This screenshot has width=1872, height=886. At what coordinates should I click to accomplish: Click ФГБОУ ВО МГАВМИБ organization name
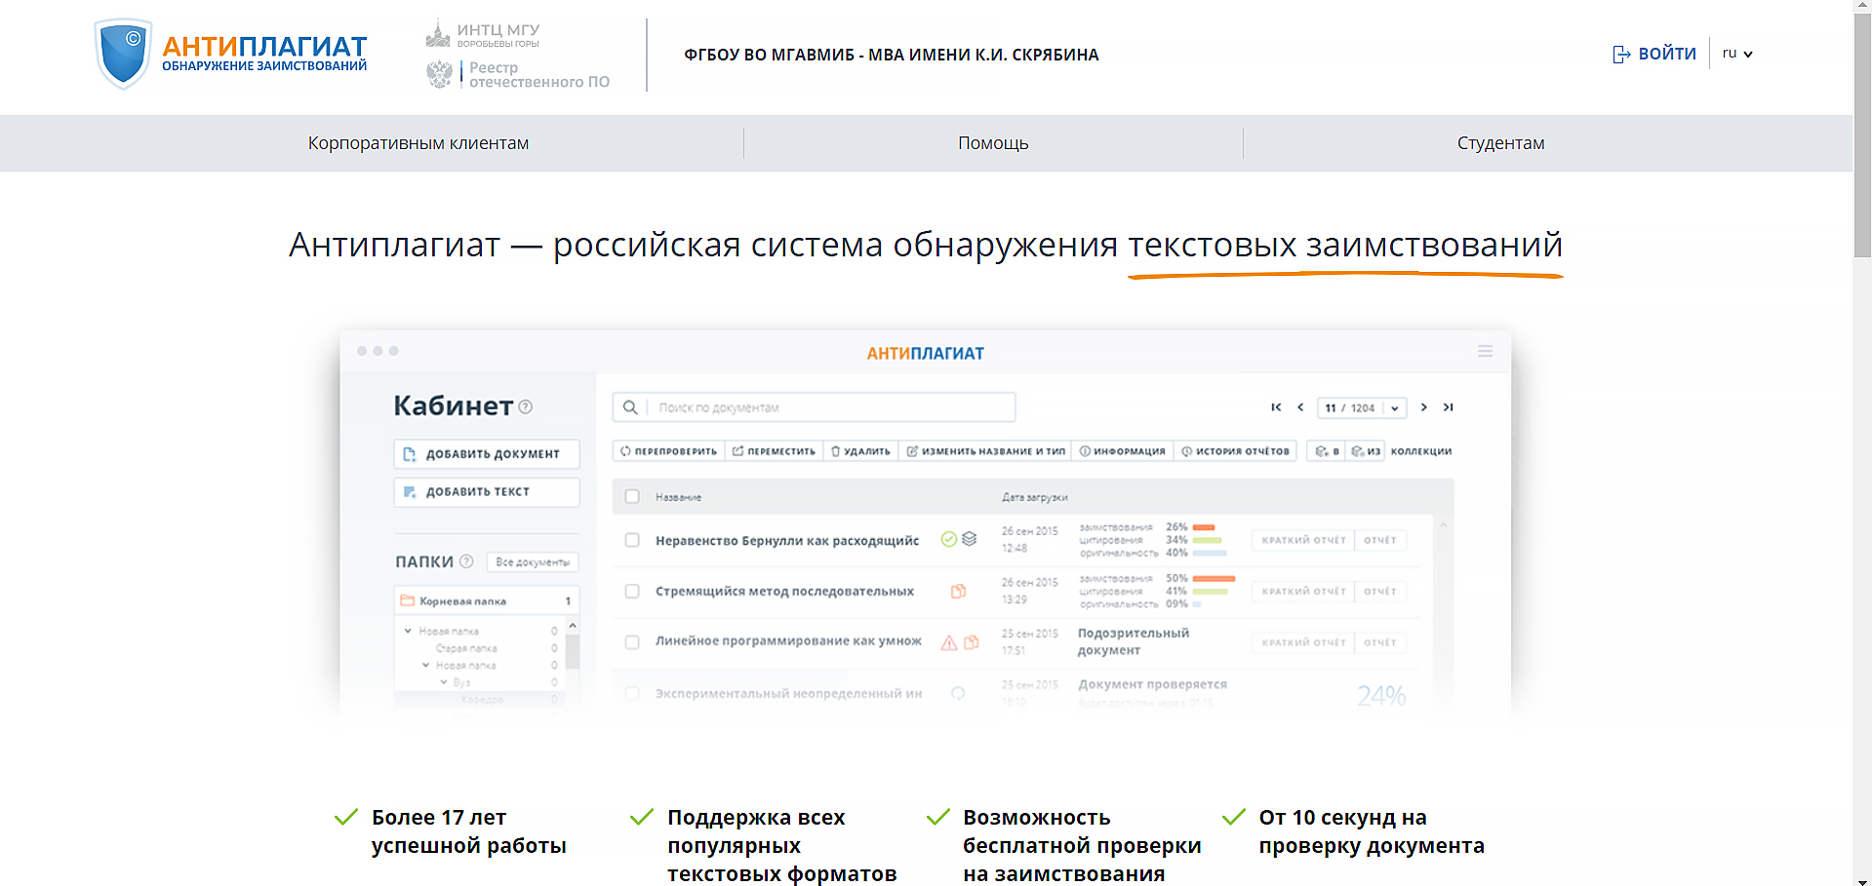click(x=891, y=55)
